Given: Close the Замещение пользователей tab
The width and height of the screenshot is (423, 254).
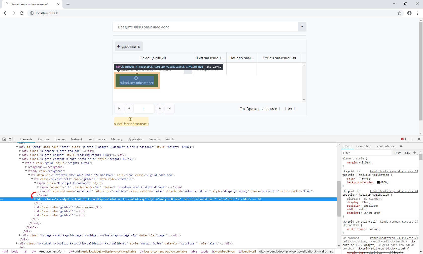Looking at the screenshot, I should [58, 4].
